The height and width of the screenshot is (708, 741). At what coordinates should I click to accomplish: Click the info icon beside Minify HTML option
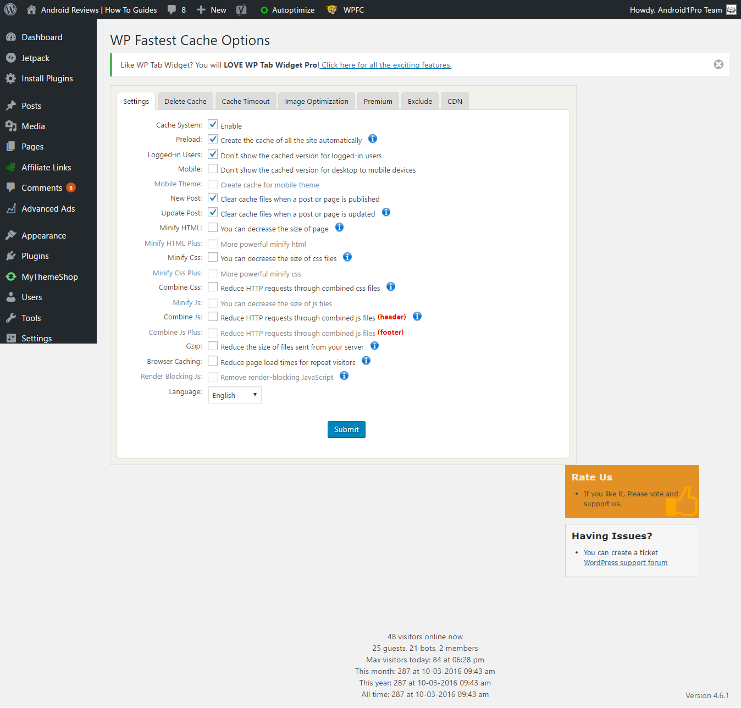(340, 227)
